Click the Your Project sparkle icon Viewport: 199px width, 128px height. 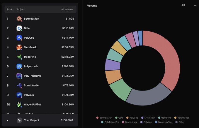[x=19, y=120]
